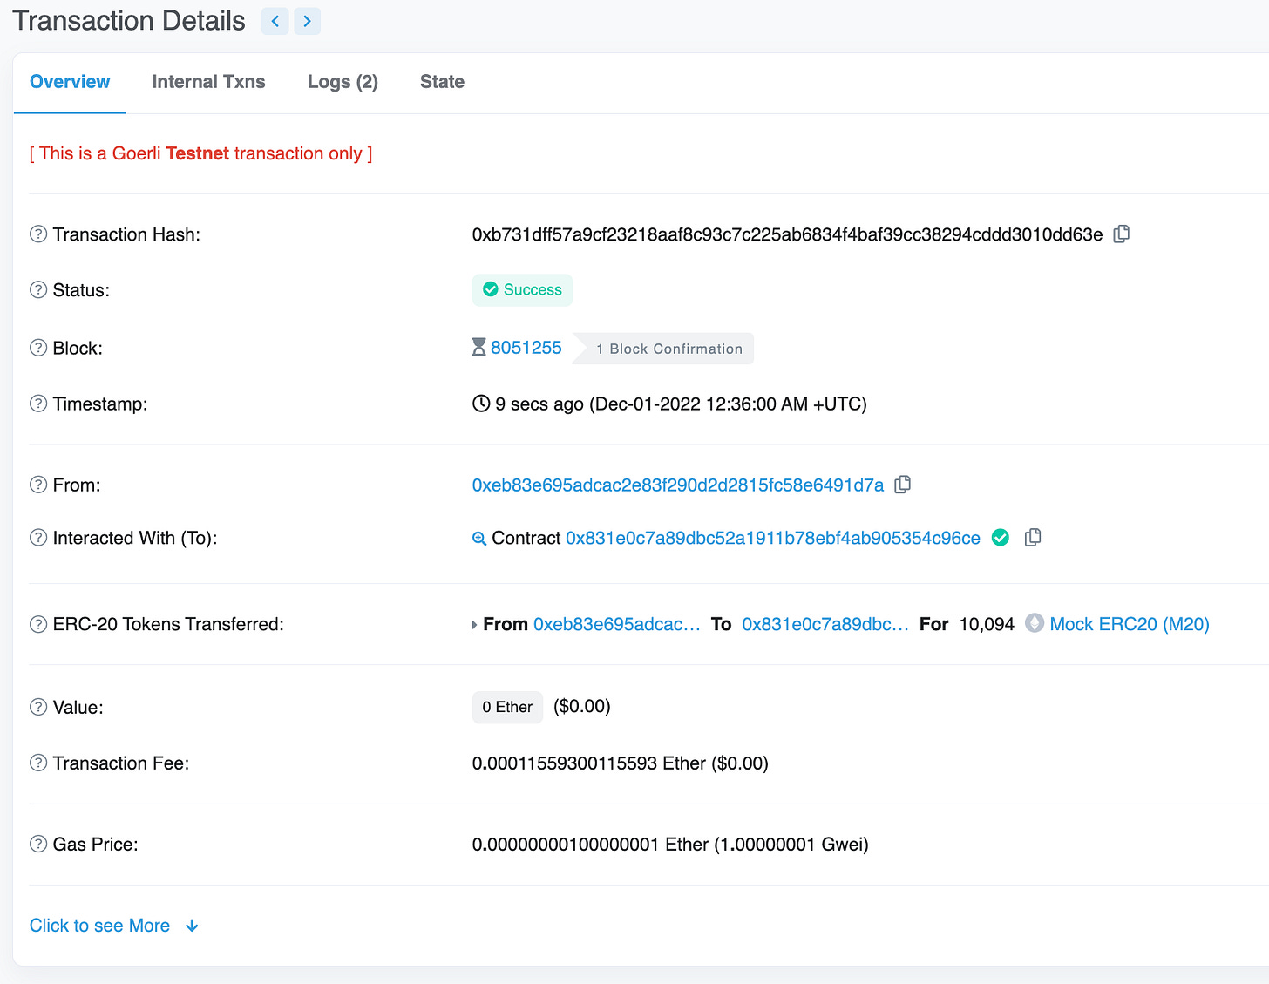The width and height of the screenshot is (1269, 984).
Task: Copy the transaction hash
Action: point(1121,234)
